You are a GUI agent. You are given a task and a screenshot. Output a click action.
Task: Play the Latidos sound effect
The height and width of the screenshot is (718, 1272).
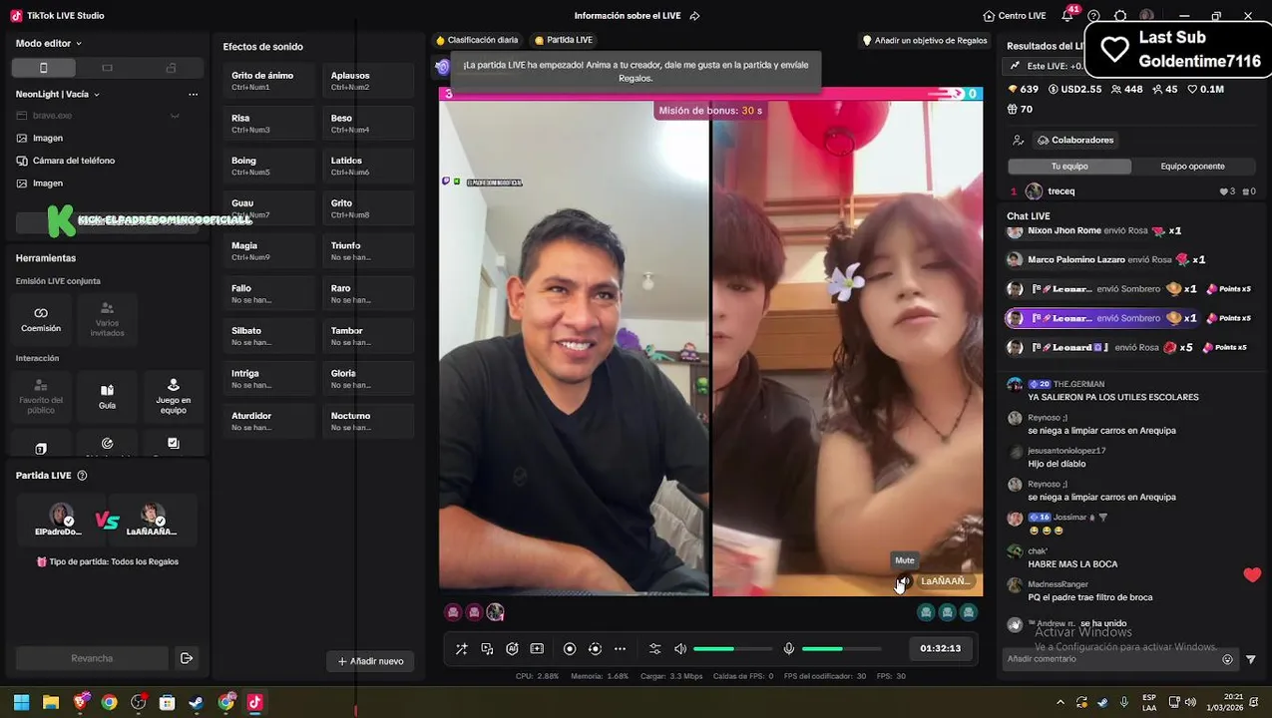368,166
